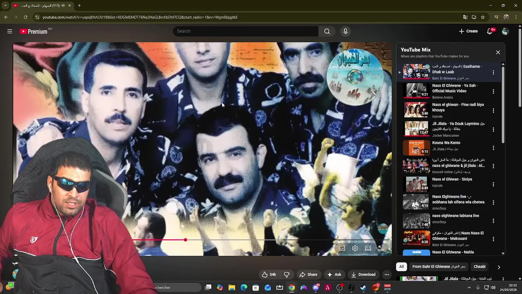Open Chrome three-dot menu

tap(515, 17)
